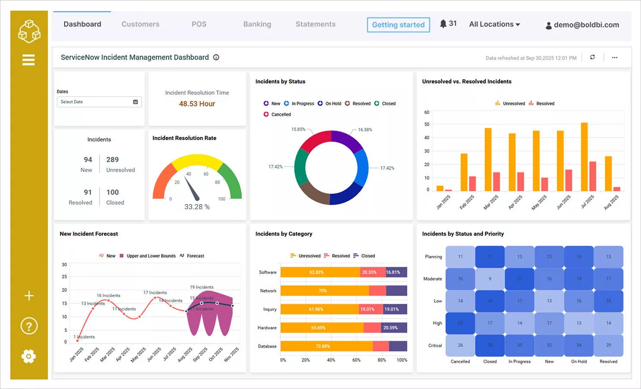The height and width of the screenshot is (389, 641).
Task: Open help via the question mark icon
Action: (29, 326)
